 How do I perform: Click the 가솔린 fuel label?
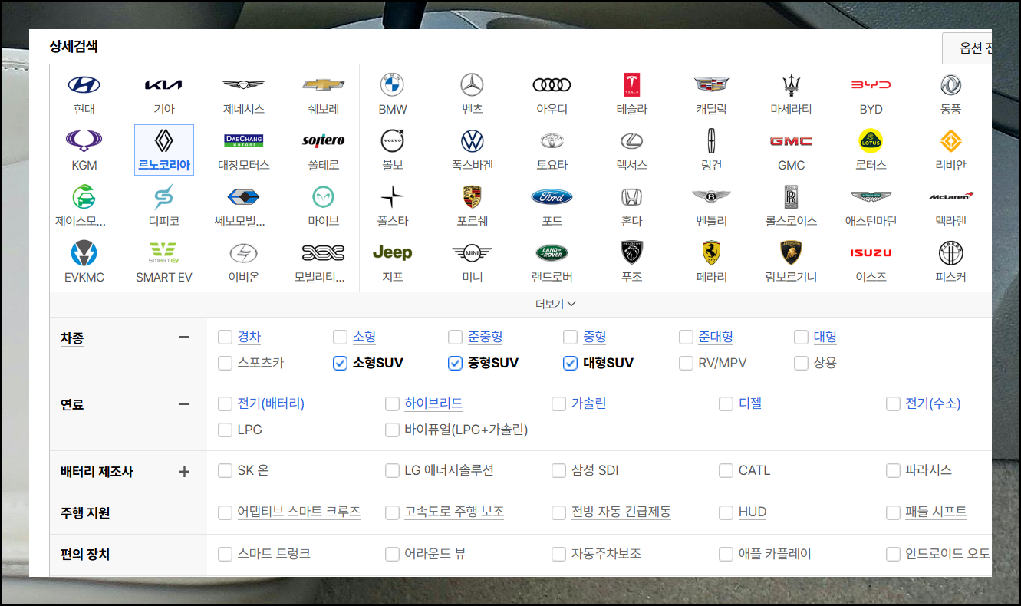(x=589, y=404)
